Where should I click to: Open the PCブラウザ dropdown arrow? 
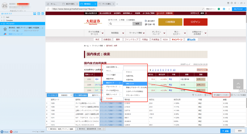pyautogui.click(x=245, y=9)
